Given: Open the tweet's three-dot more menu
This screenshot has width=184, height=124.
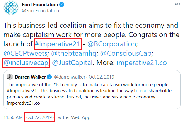Looking at the screenshot, I should [x=177, y=4].
